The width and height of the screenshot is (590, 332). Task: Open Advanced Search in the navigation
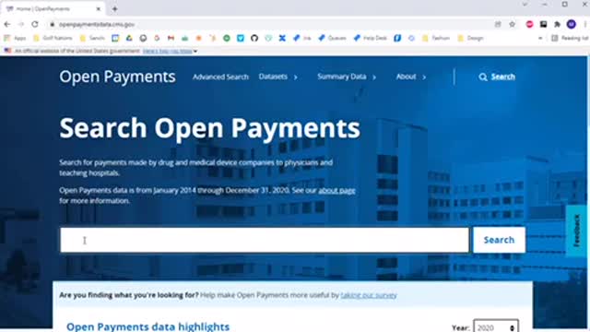[220, 77]
